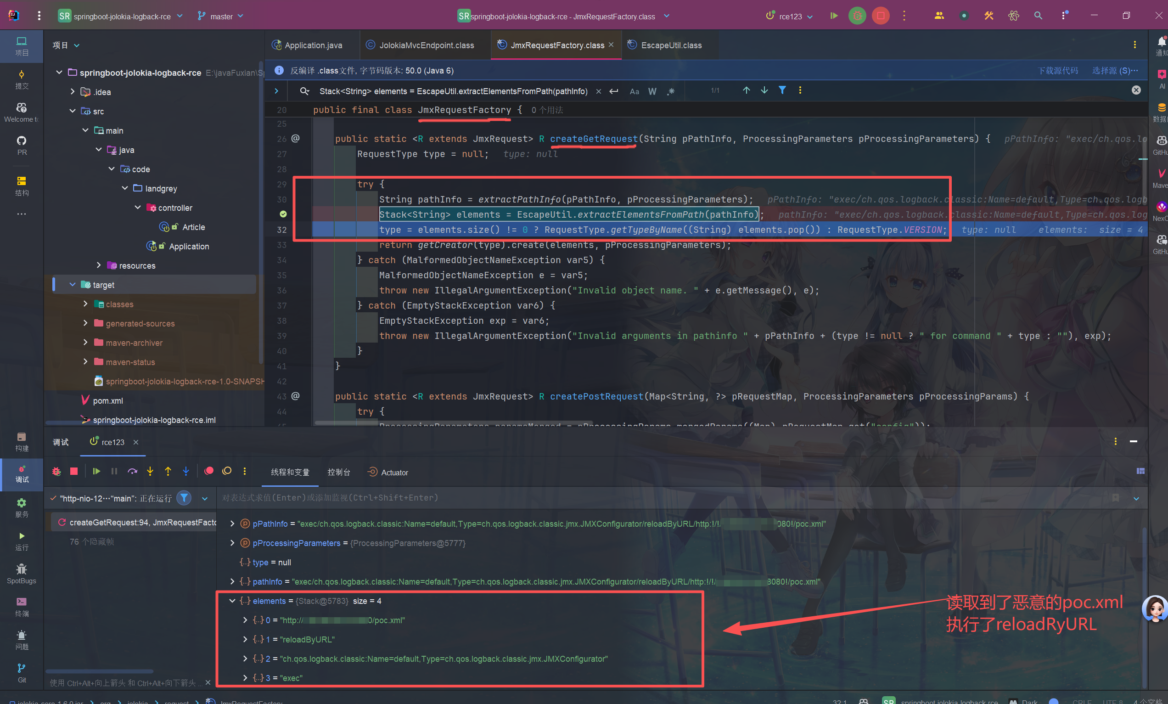Switch to the 控制台 console tab
Screen dimensions: 1168x704
tap(338, 472)
